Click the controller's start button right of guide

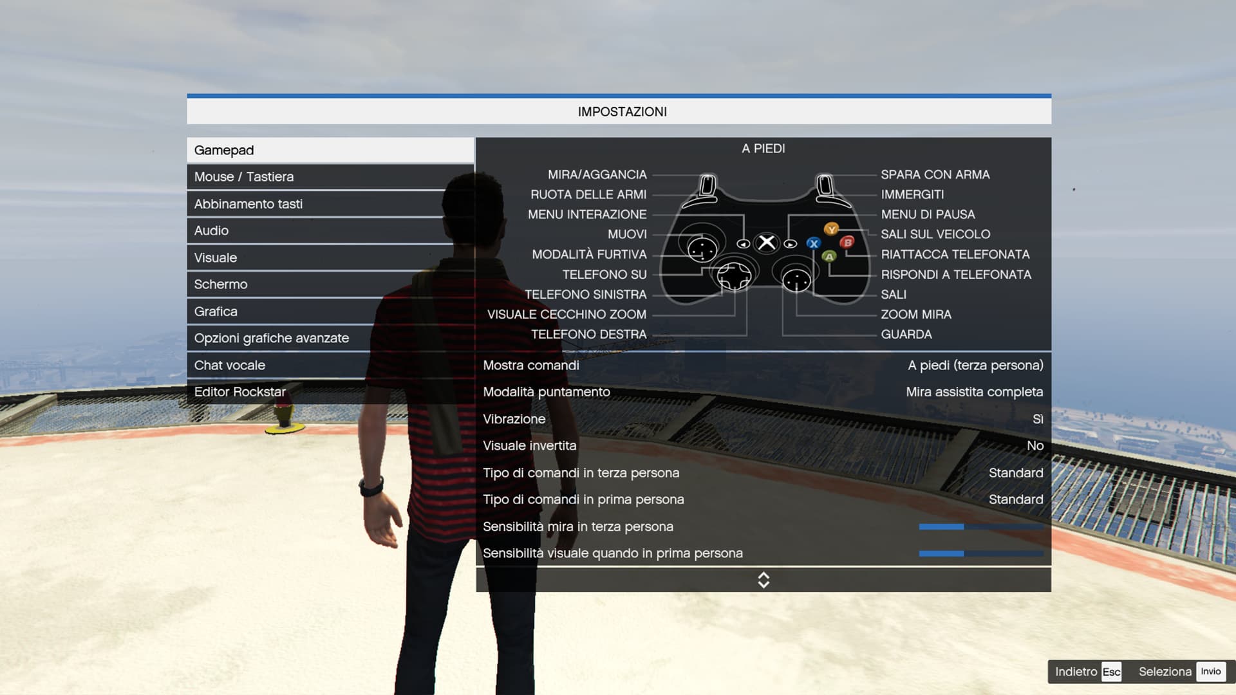pyautogui.click(x=791, y=244)
